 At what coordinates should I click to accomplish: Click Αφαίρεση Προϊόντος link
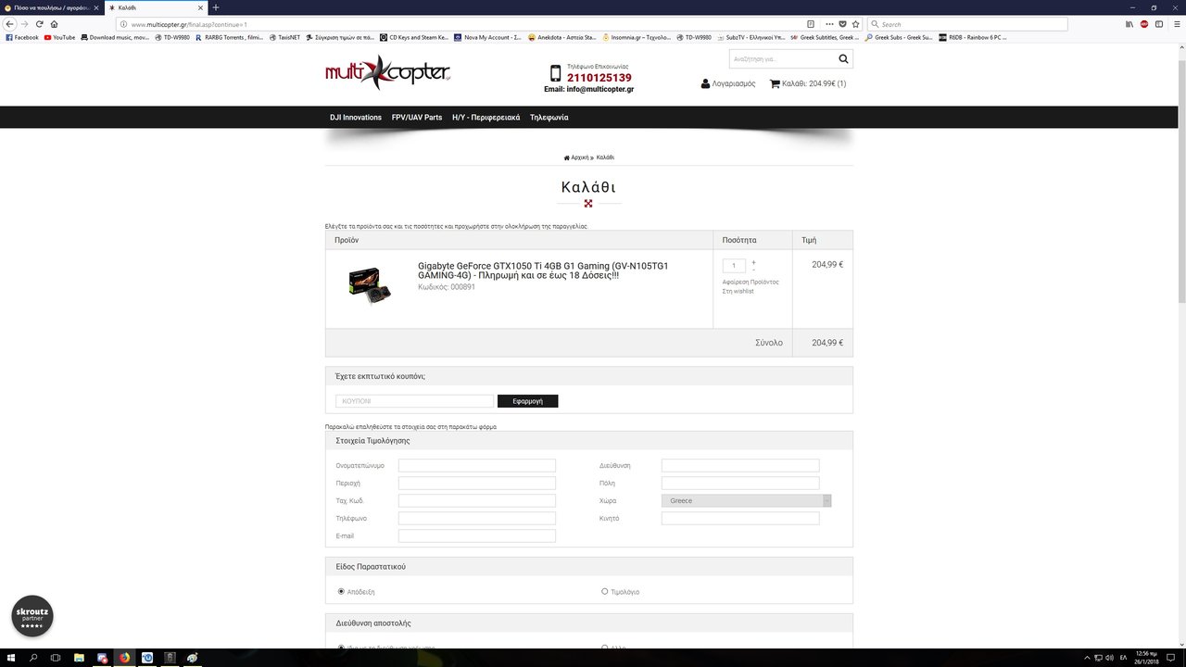[751, 282]
